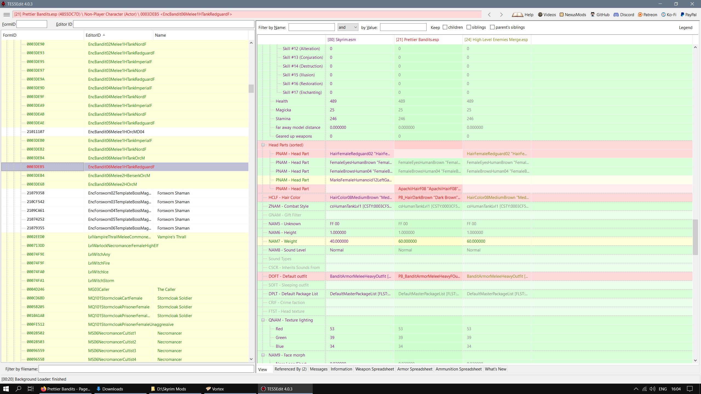The height and width of the screenshot is (394, 701).
Task: Select ApachiiHairF08 head part cell
Action: point(428,189)
